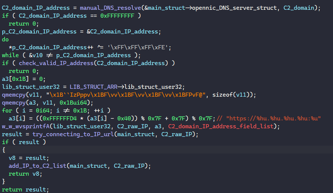The image size is (333, 193).
Task: Click C2_raw_IP in wvsprintfA call
Action: pos(132,126)
